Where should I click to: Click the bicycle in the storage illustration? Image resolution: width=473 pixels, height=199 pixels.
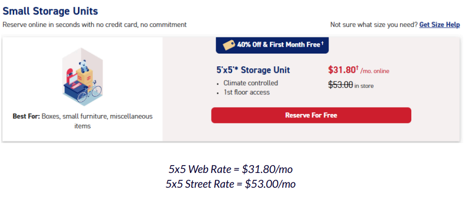pyautogui.click(x=96, y=91)
